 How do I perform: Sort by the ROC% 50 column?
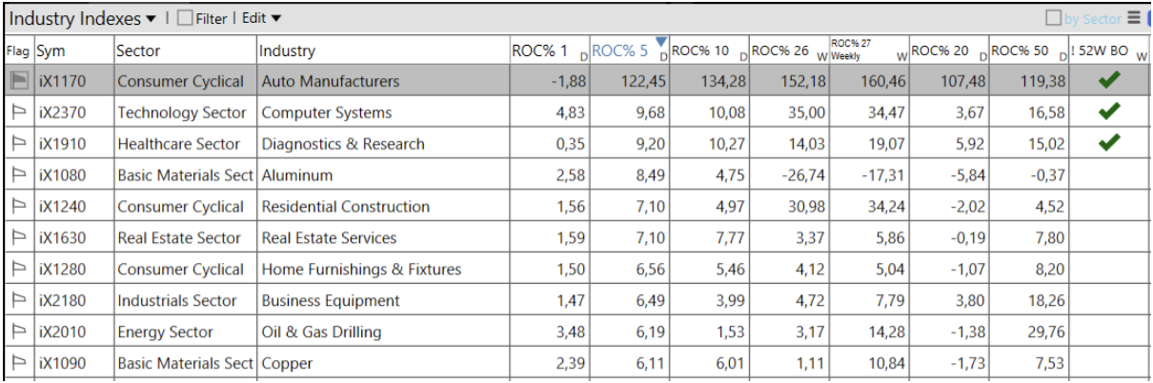pyautogui.click(x=1022, y=51)
